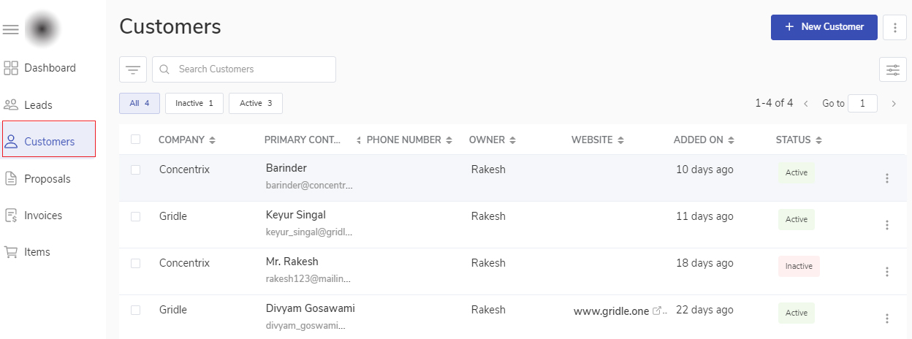Viewport: 912px width, 339px height.
Task: Open the www.gridle.one website link
Action: 611,311
